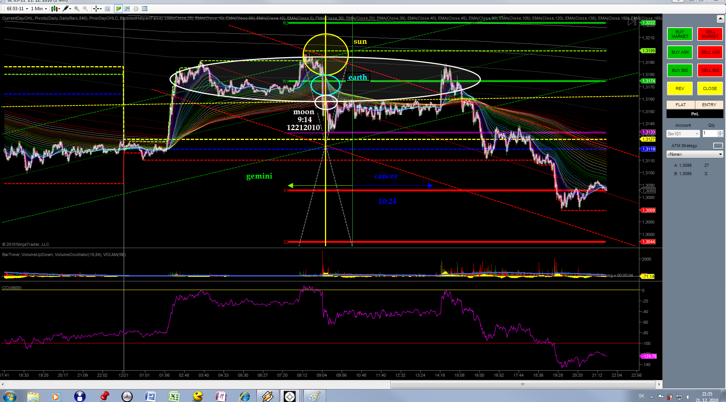Screen dimensions: 726x402
Task: Click the scrollbar right arrow
Action: point(659,384)
